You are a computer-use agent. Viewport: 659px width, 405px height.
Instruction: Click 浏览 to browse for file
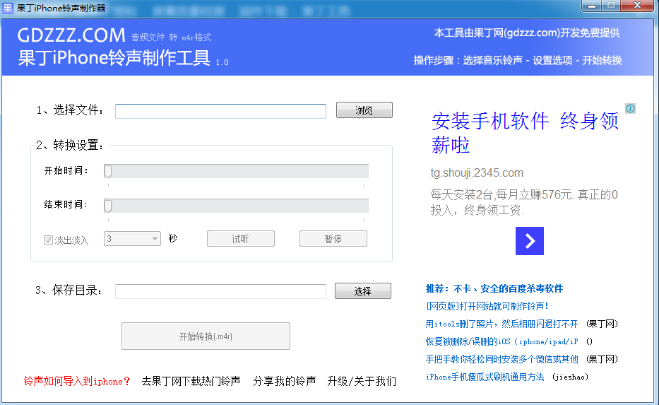364,110
